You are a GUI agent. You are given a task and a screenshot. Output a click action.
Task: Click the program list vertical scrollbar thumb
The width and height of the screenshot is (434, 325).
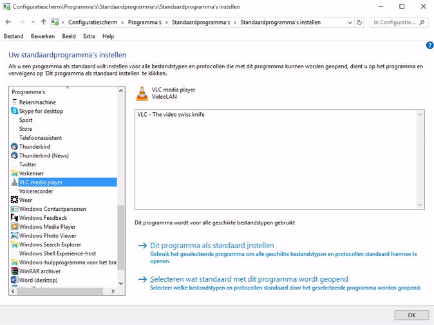click(x=121, y=237)
